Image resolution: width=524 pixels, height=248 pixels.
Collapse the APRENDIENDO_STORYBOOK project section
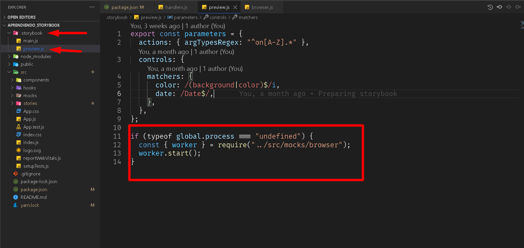point(4,25)
